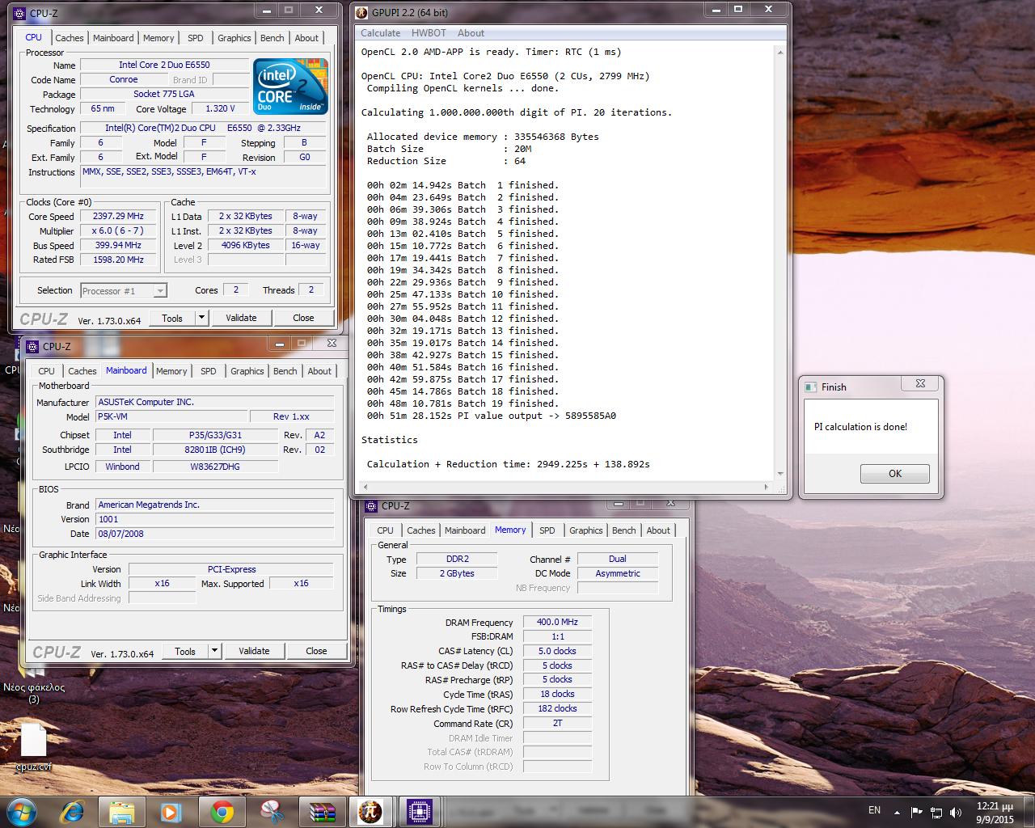1035x828 pixels.
Task: Open CPU tab in CPU-Z Memory window
Action: click(x=385, y=530)
